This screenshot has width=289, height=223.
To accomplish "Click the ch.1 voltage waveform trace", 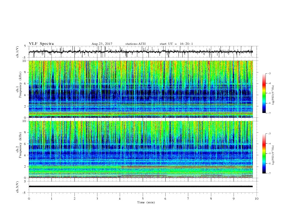I will tap(140, 52).
